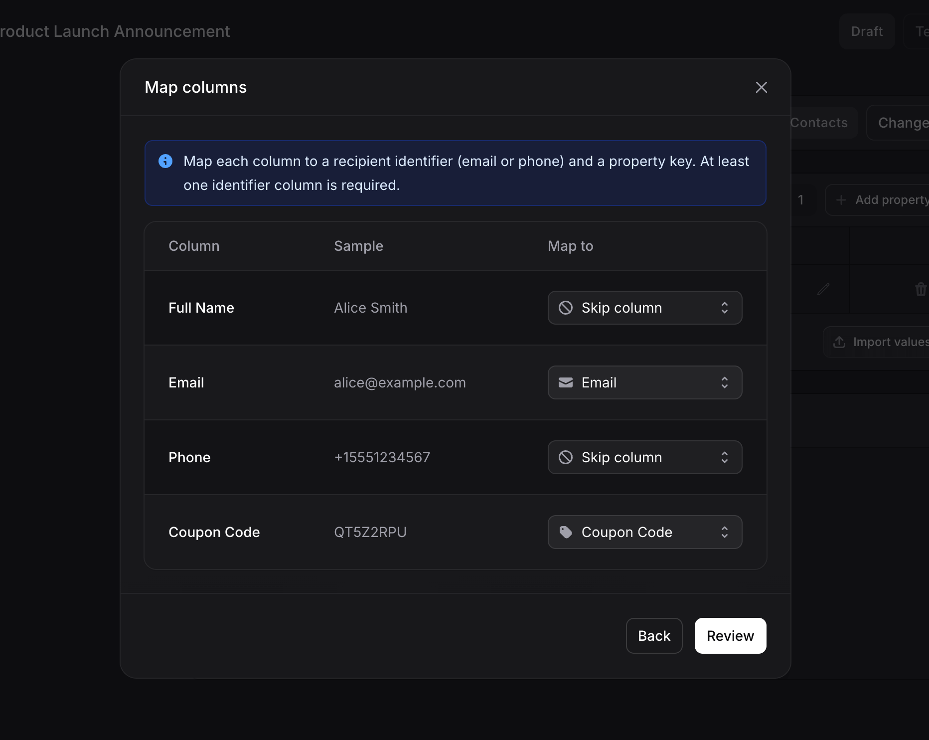Click Import values button in background

click(x=876, y=342)
